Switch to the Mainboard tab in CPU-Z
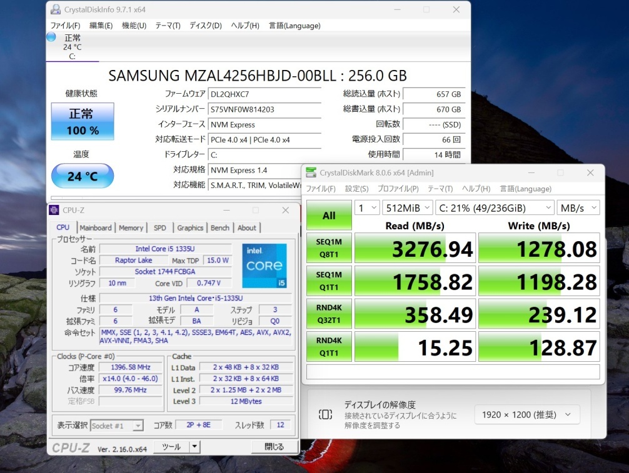Viewport: 629px width, 473px height. click(95, 228)
